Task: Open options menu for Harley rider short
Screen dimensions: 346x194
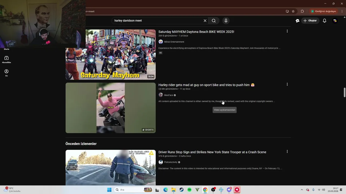Action: (x=287, y=84)
